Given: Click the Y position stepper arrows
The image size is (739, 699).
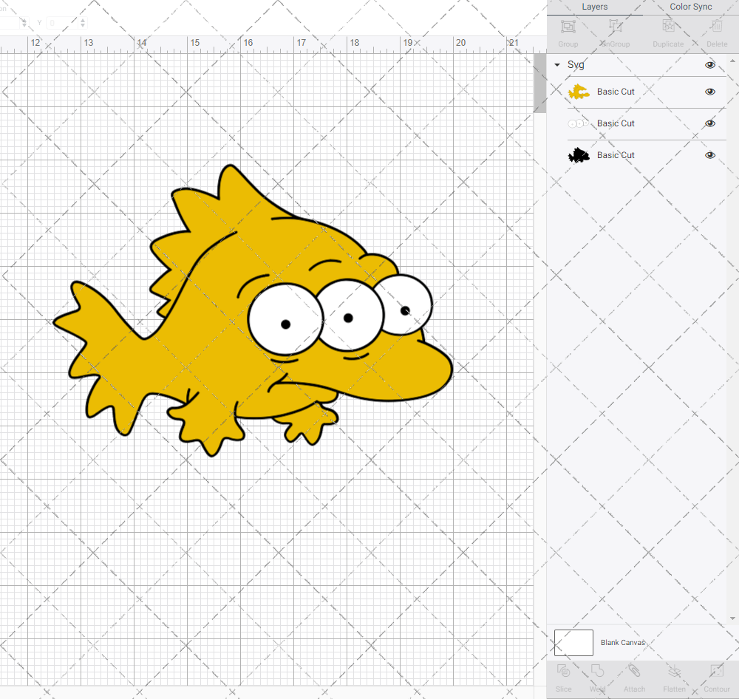Looking at the screenshot, I should point(82,23).
